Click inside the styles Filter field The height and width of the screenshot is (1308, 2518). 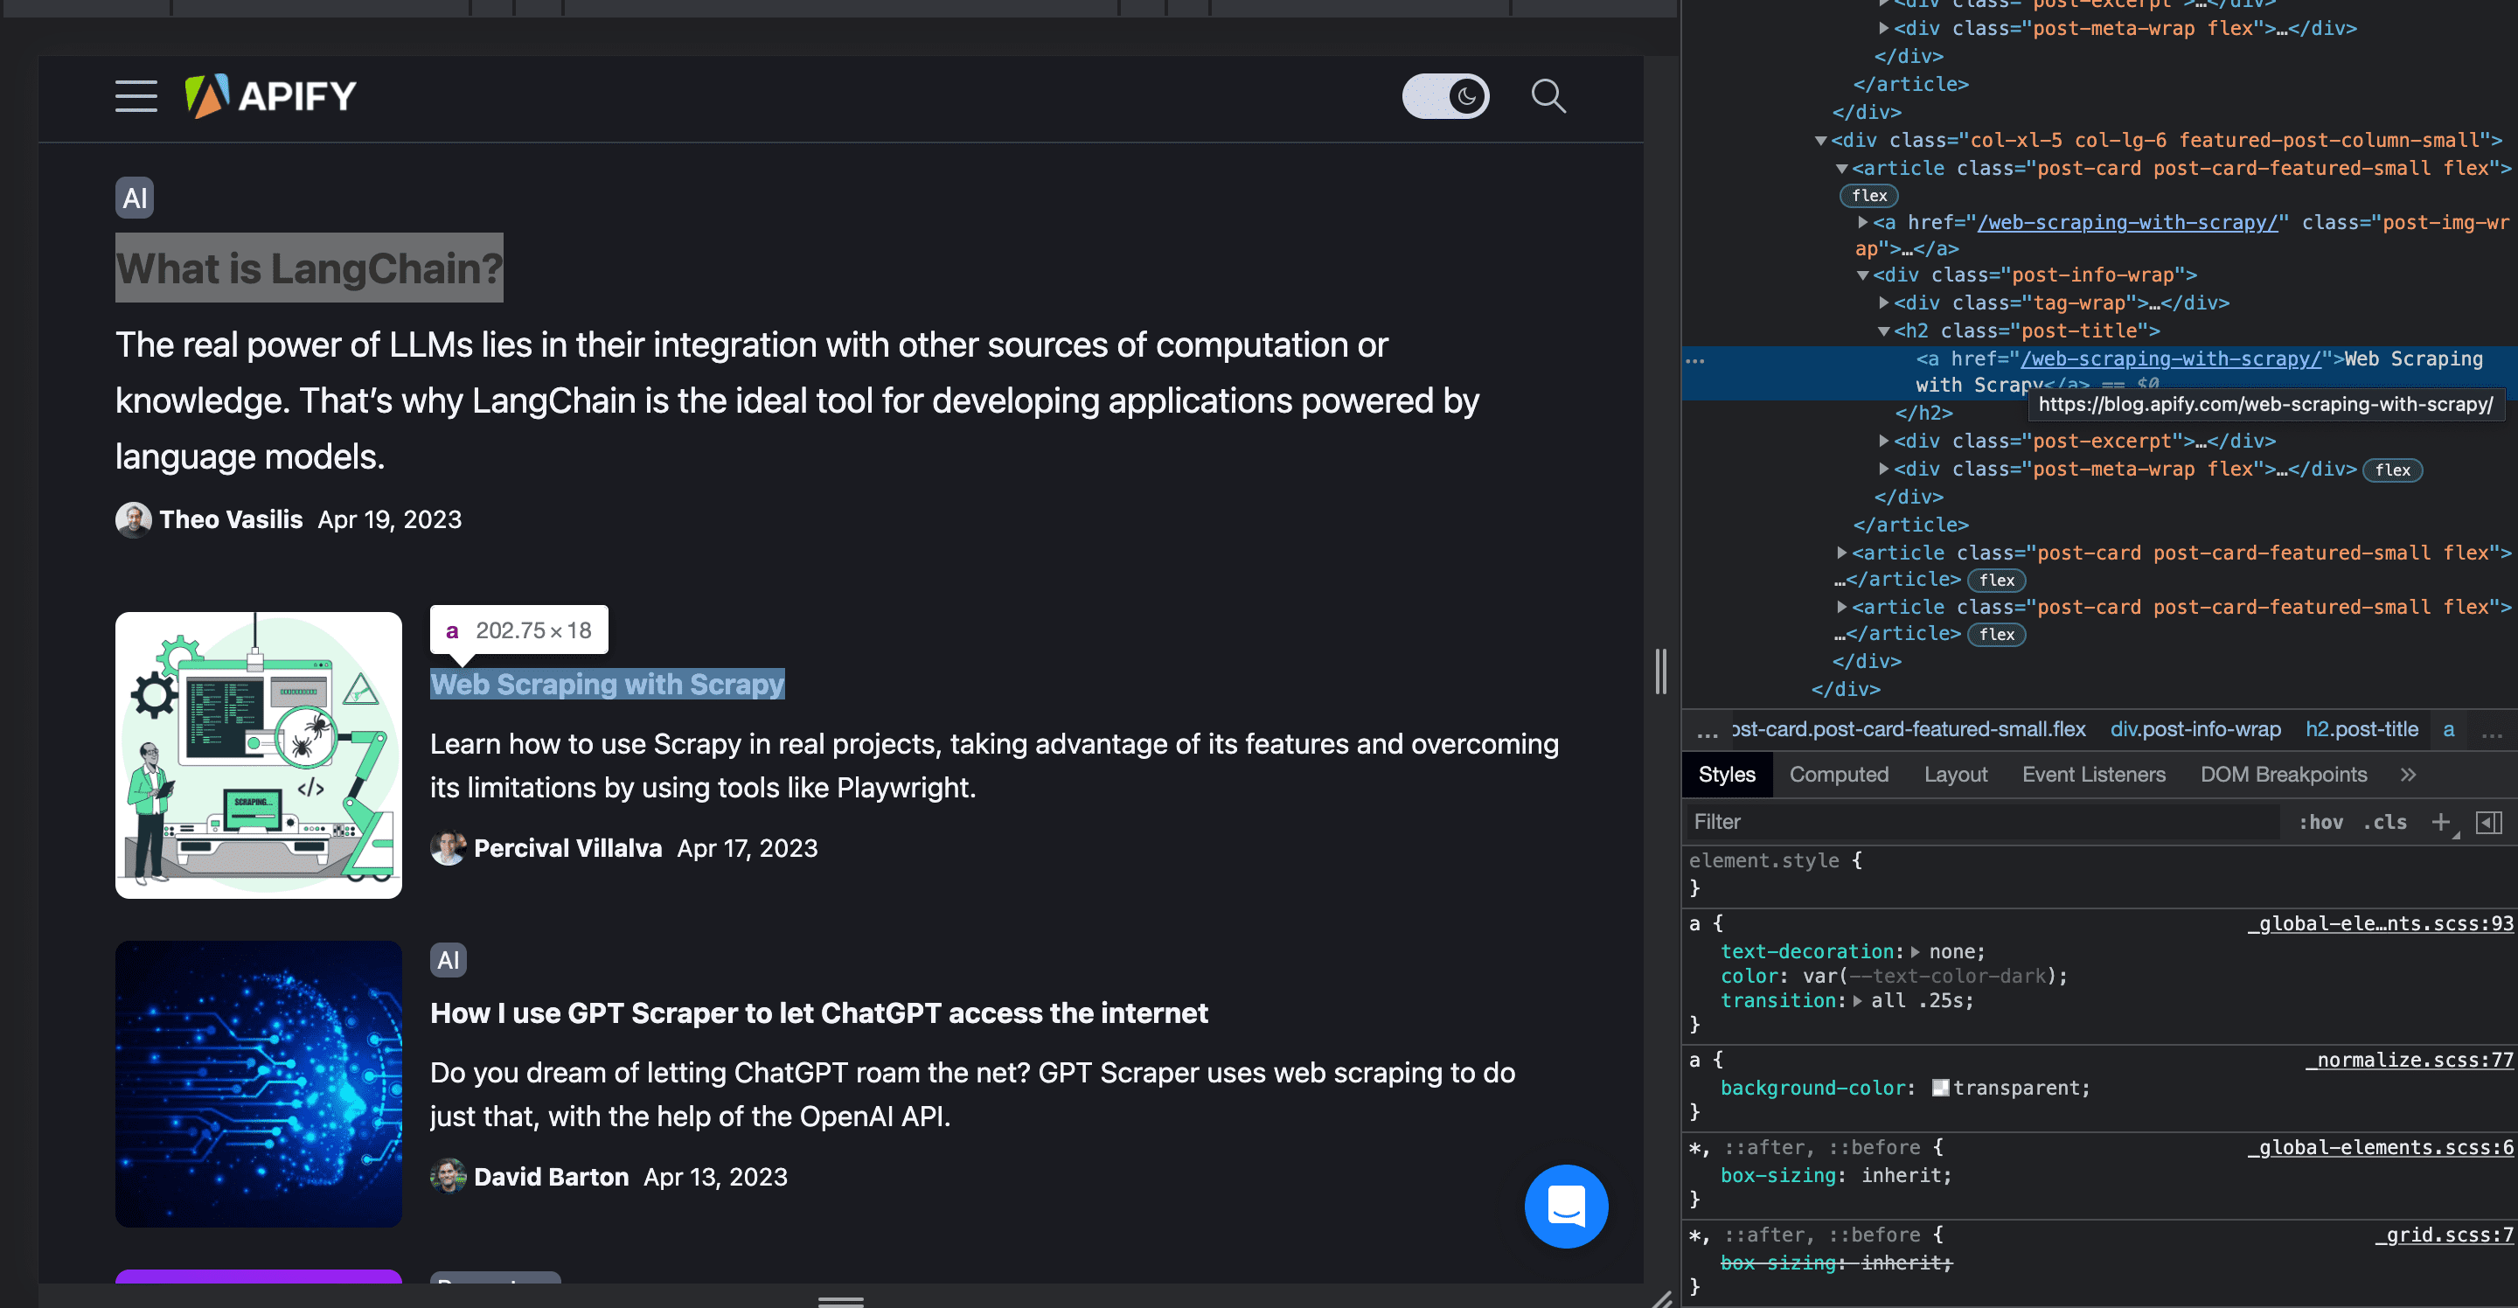point(1857,821)
